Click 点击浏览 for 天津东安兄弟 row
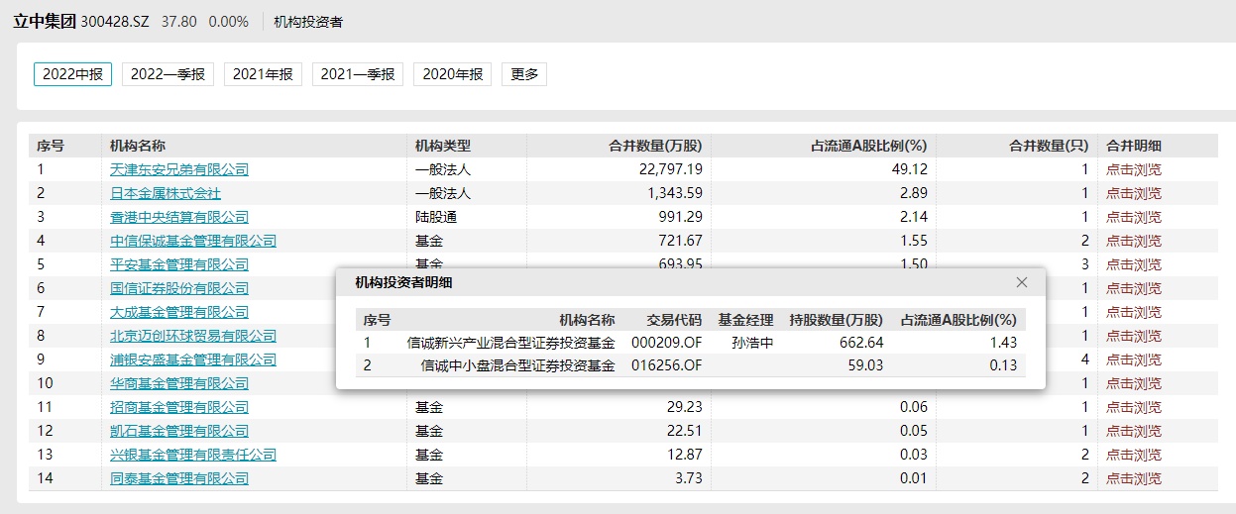 coord(1134,169)
